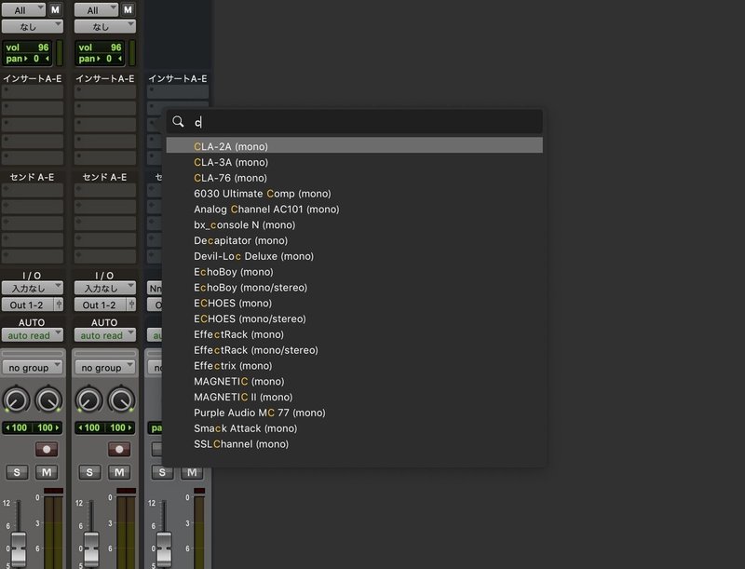
Task: Choose Purple Audio MC 77 (mono)
Action: (x=355, y=413)
